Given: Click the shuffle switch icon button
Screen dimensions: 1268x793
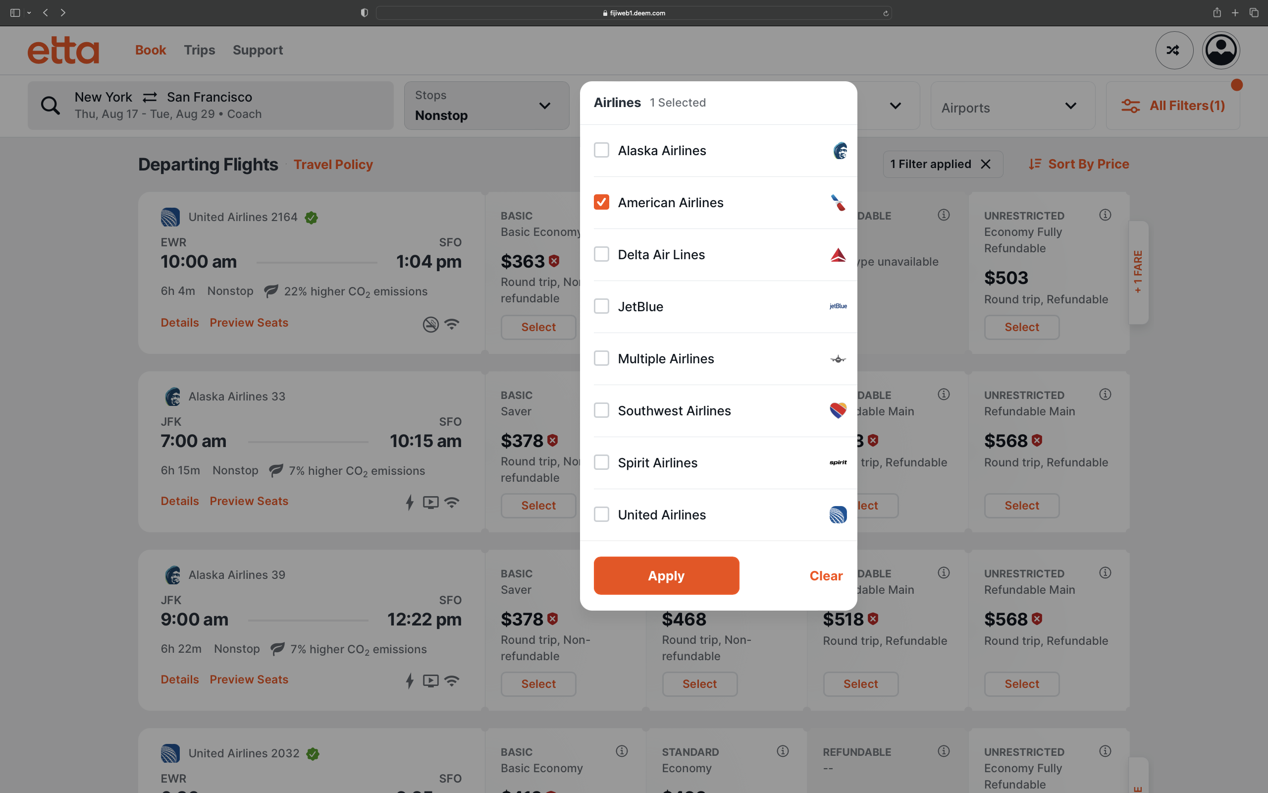Looking at the screenshot, I should click(1174, 50).
